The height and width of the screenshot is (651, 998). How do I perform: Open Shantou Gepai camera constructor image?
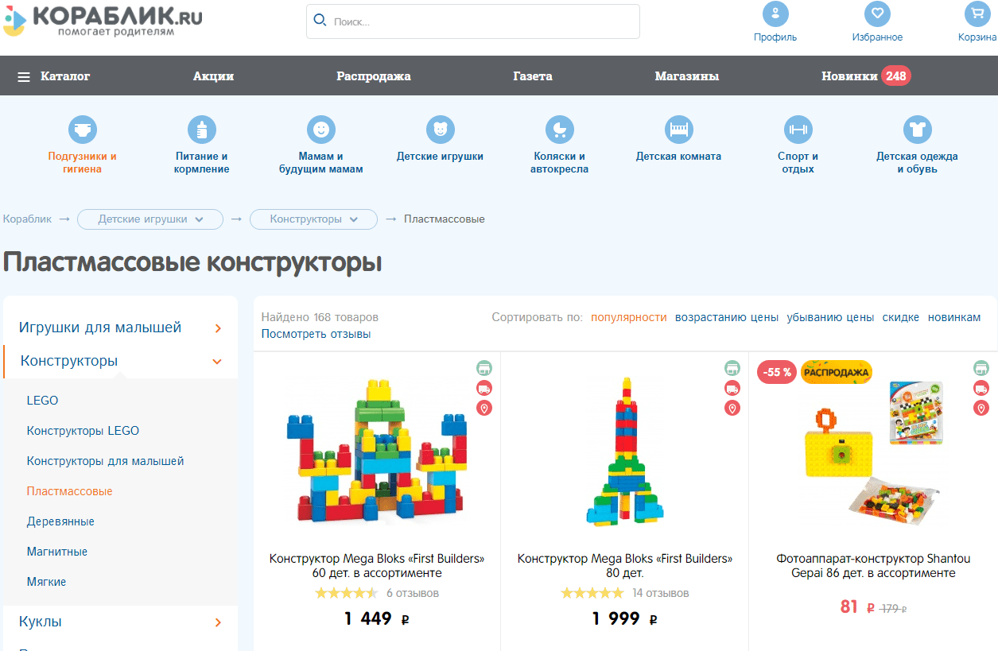[873, 453]
